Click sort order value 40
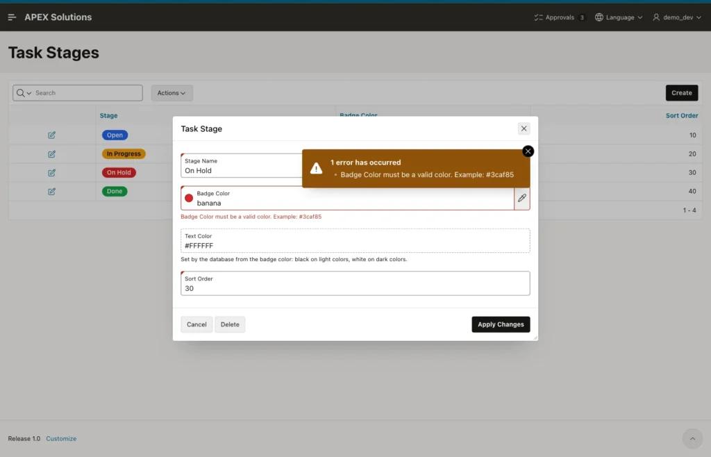 [692, 191]
